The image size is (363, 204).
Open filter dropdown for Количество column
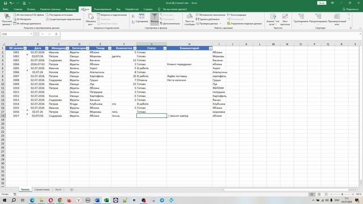pyautogui.click(x=135, y=48)
